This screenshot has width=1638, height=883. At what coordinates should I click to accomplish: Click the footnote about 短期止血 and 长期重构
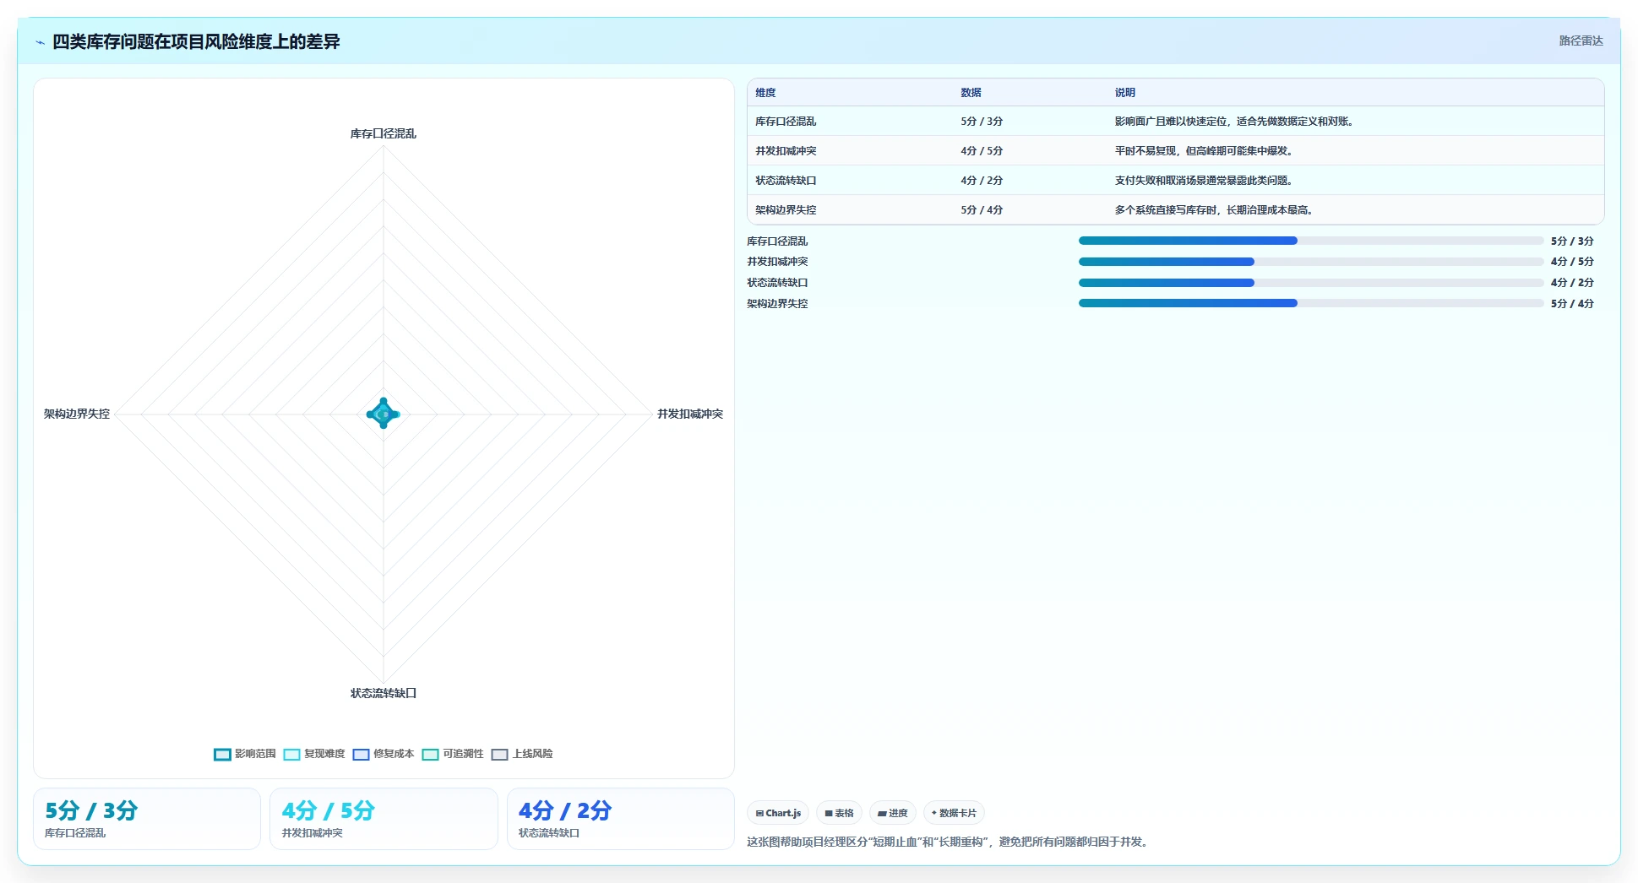click(x=949, y=842)
